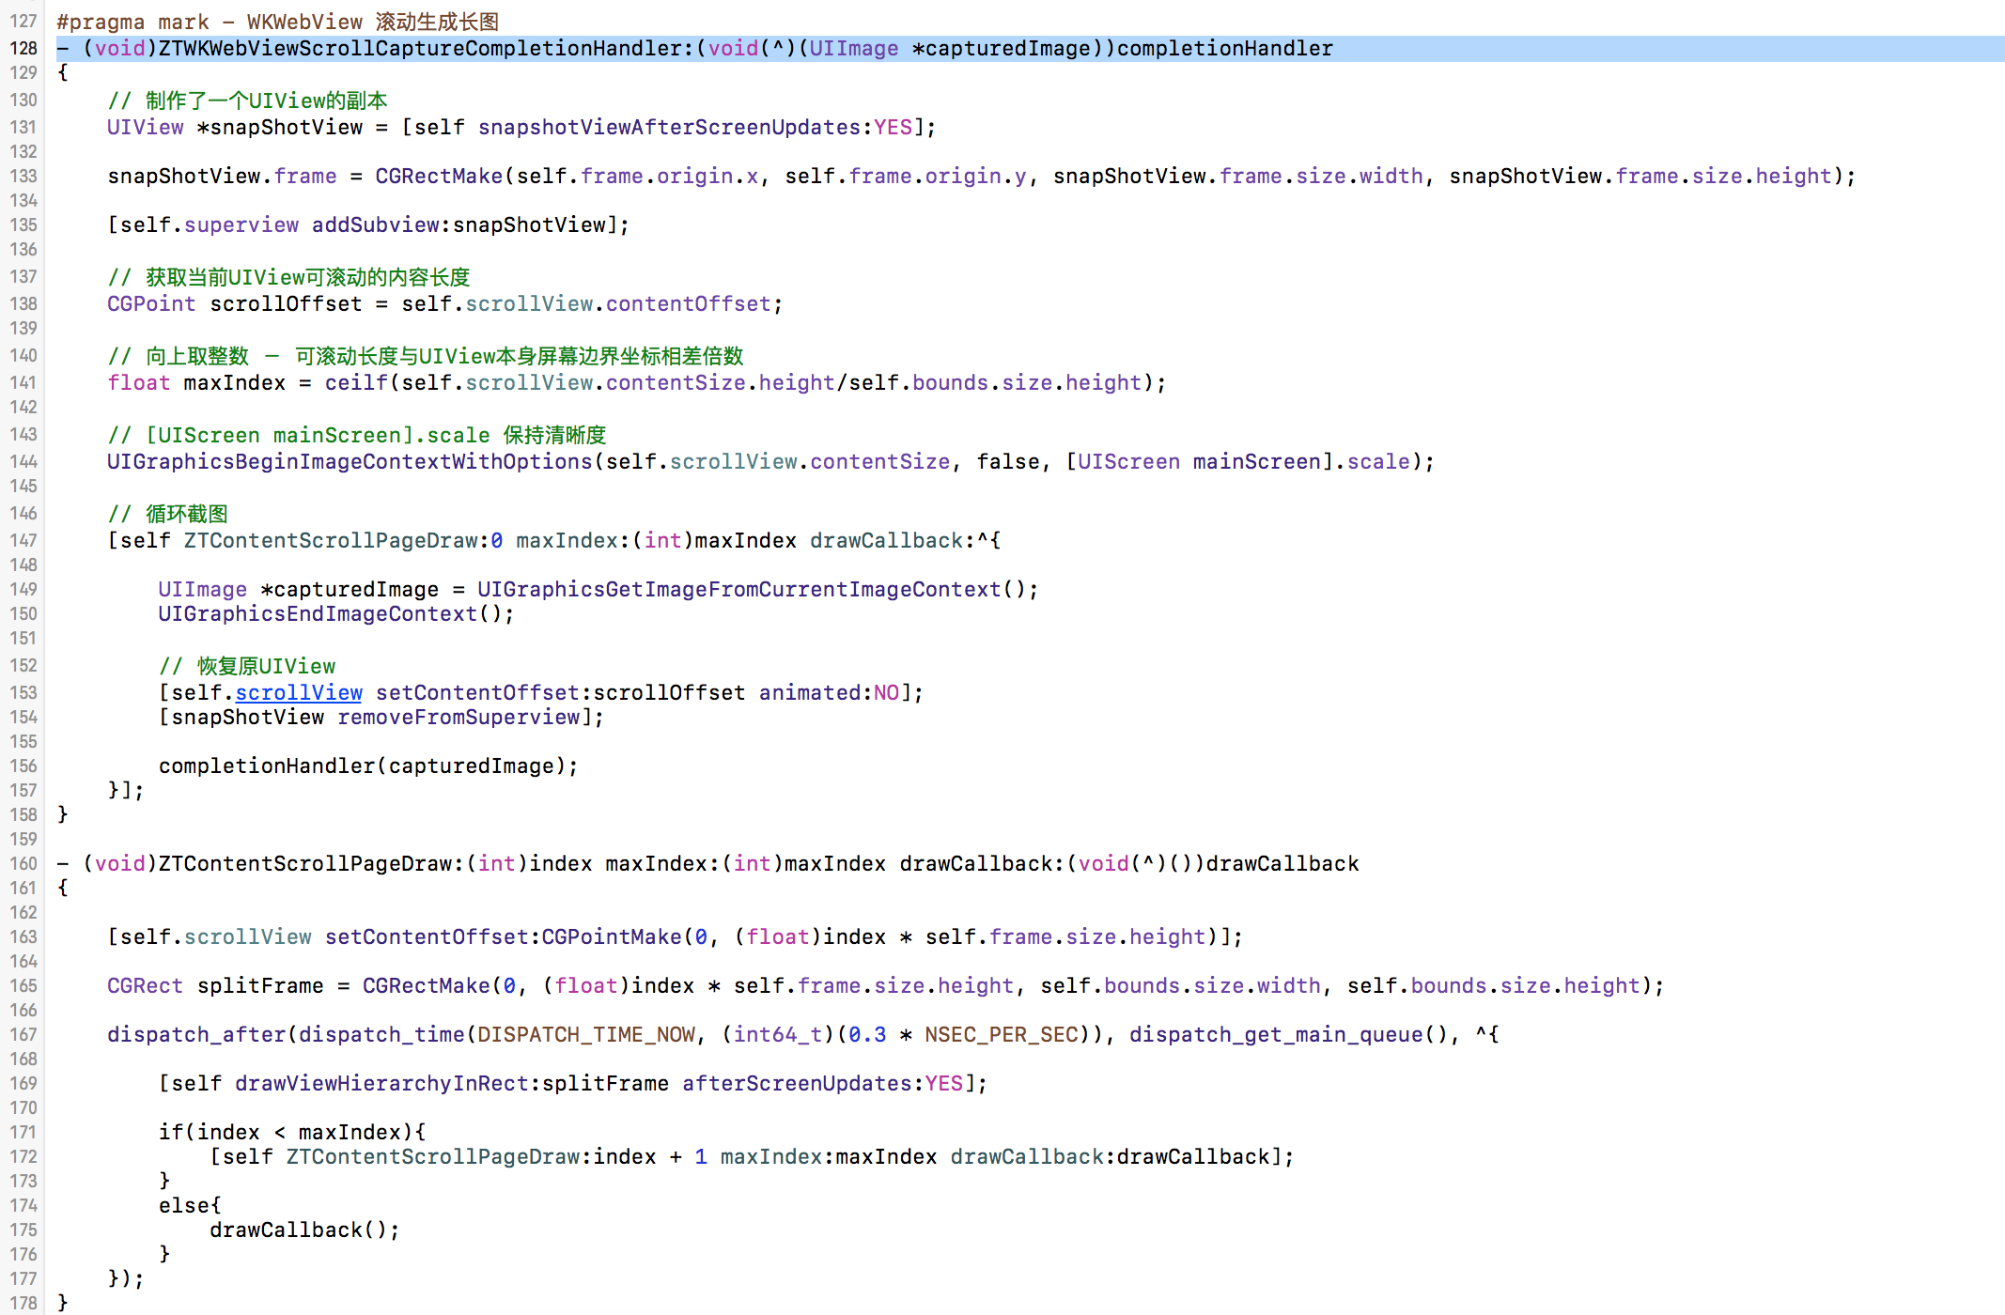Click CGRectMake on line 133
This screenshot has height=1315, width=2005.
coord(439,176)
